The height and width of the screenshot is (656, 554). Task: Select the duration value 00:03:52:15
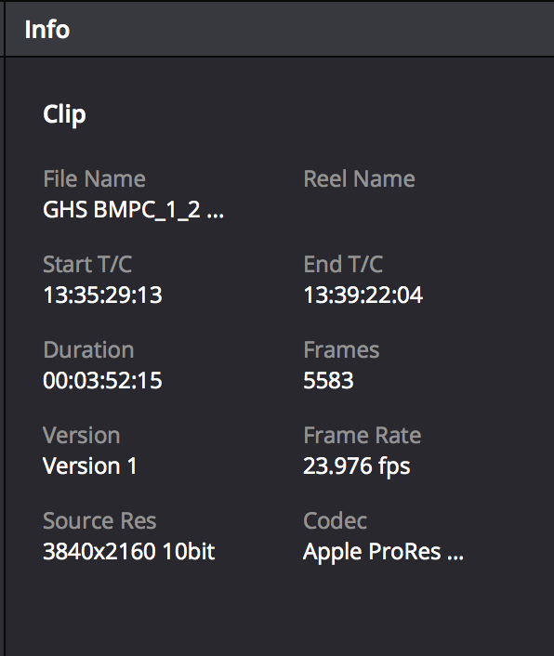102,381
